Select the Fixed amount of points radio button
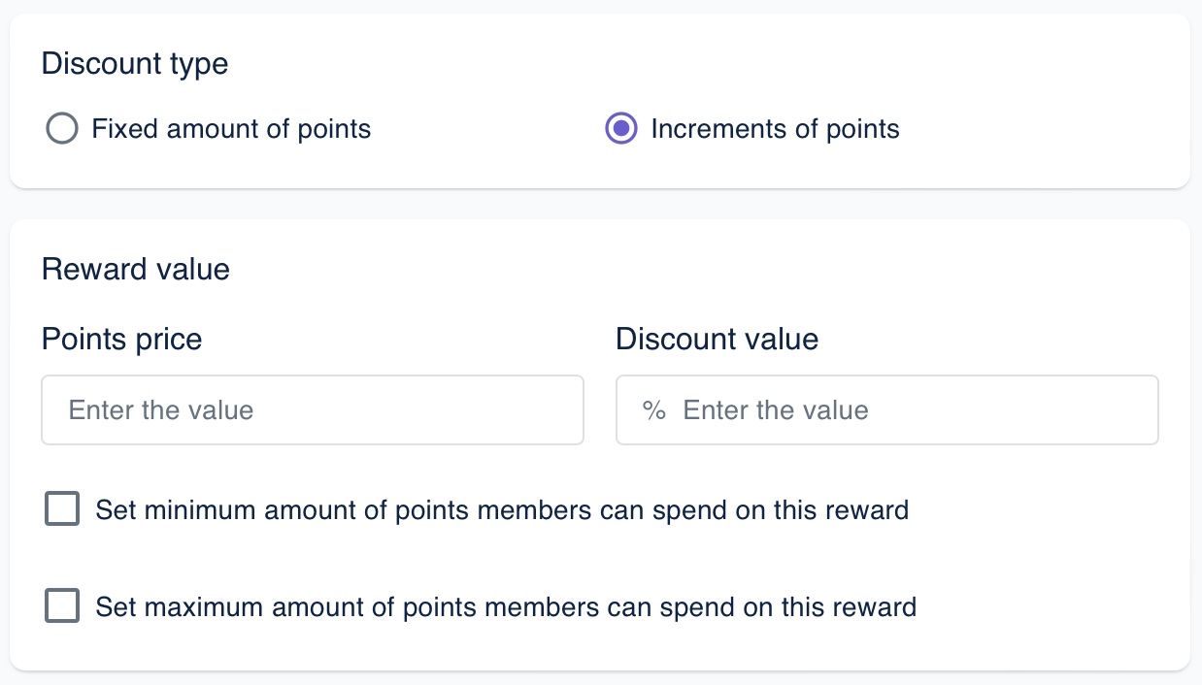 tap(61, 129)
